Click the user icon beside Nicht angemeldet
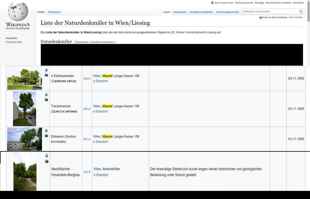Image resolution: width=310 pixels, height=199 pixels. pyautogui.click(x=212, y=3)
